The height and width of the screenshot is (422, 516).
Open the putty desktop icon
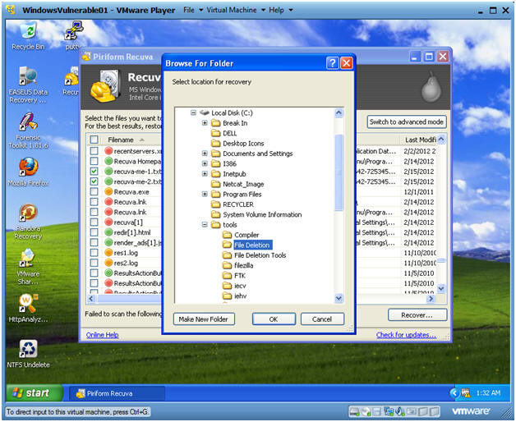[x=74, y=34]
